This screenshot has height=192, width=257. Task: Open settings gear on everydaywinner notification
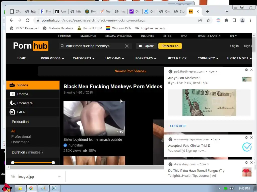(246, 137)
